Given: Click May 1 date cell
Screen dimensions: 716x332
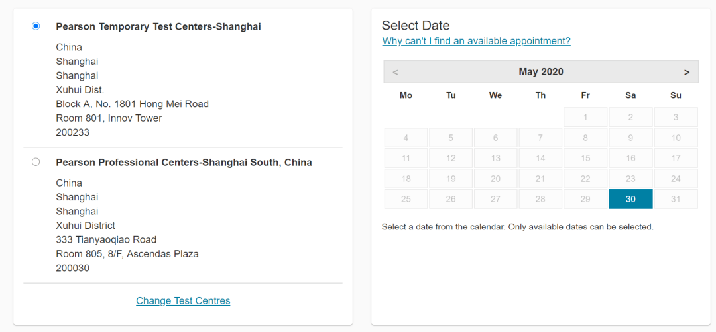Looking at the screenshot, I should (585, 118).
